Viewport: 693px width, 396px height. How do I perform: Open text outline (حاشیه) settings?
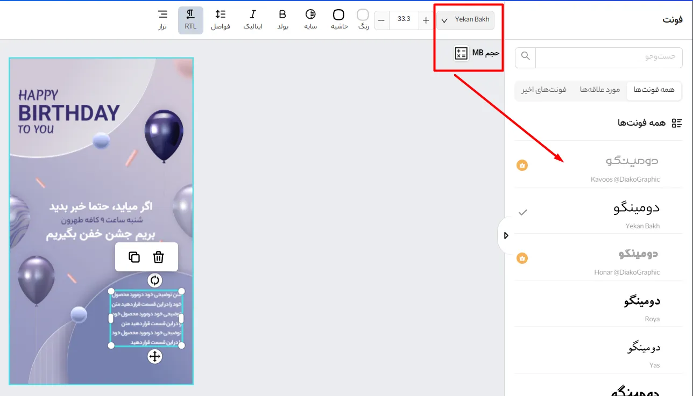point(339,20)
